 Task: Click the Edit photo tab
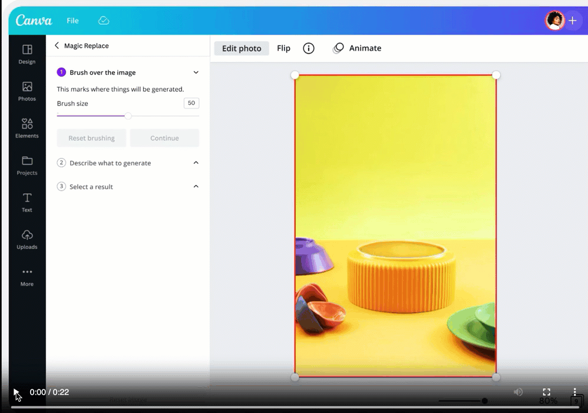click(242, 48)
